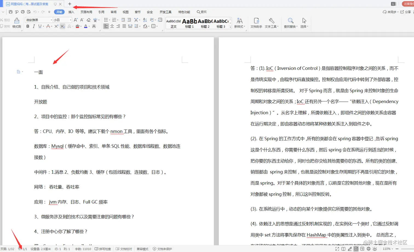Viewport: 414px width, 252px height.
Task: Apply strikethrough formatting
Action: (48, 26)
